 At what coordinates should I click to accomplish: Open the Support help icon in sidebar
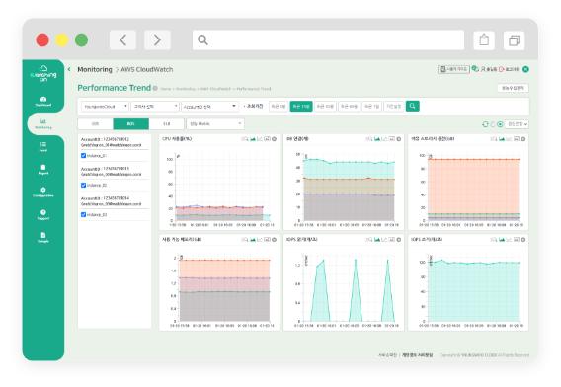click(43, 214)
